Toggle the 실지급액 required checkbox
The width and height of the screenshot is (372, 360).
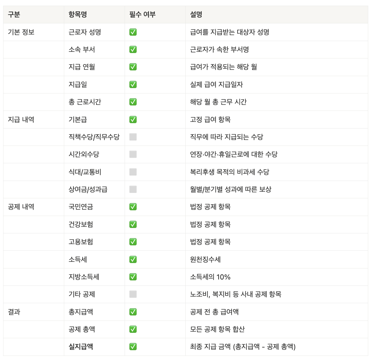133,347
